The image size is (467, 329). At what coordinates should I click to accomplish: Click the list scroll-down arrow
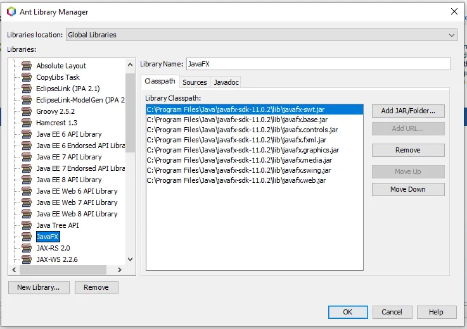point(130,259)
